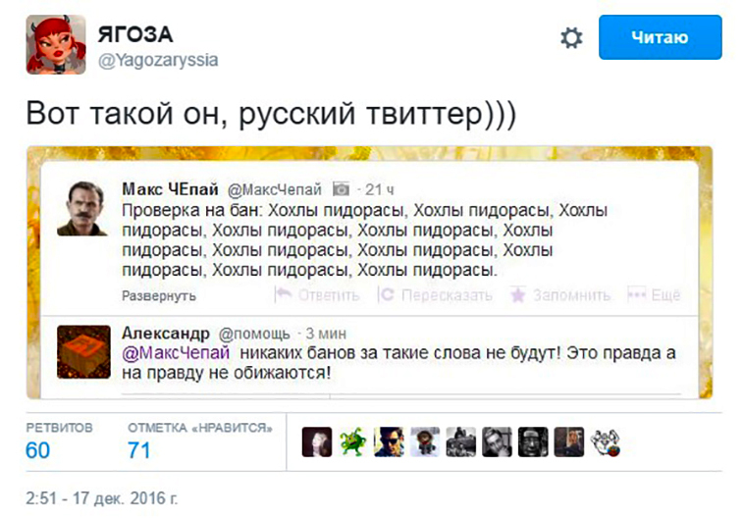
Task: Open the ЯГОЗА profile name link
Action: pyautogui.click(x=135, y=34)
